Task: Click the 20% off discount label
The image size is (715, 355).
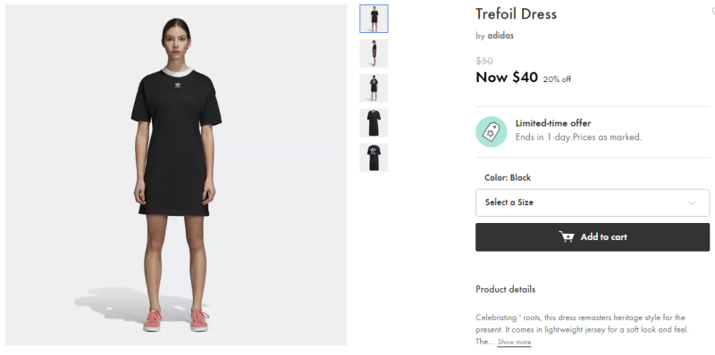Action: (557, 79)
